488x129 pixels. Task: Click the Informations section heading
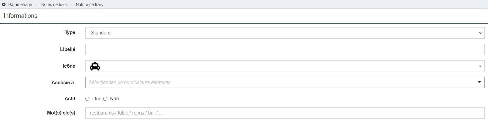(21, 16)
